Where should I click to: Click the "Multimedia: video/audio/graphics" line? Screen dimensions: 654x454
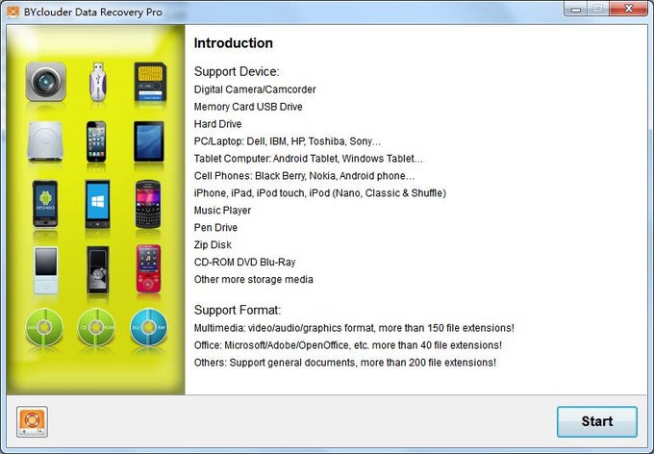(x=354, y=328)
